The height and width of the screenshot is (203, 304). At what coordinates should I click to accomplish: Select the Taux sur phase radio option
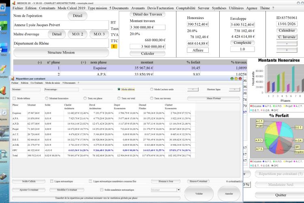(85, 98)
